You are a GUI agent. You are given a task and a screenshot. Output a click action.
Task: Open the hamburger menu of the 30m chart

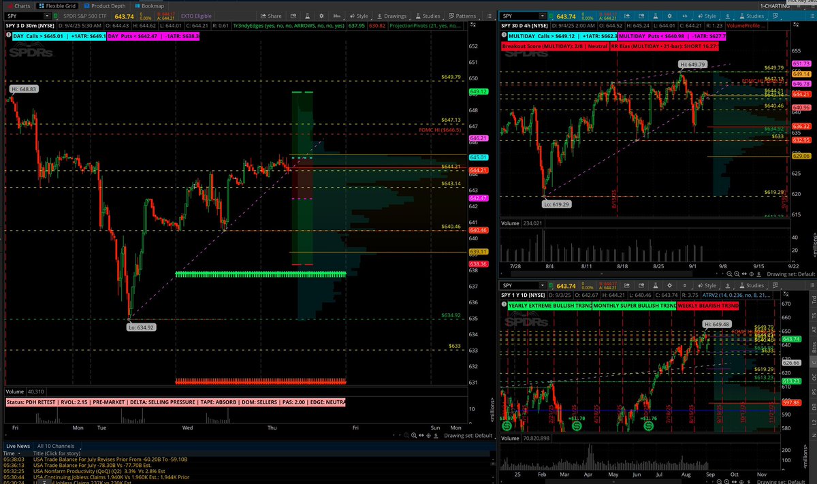488,16
